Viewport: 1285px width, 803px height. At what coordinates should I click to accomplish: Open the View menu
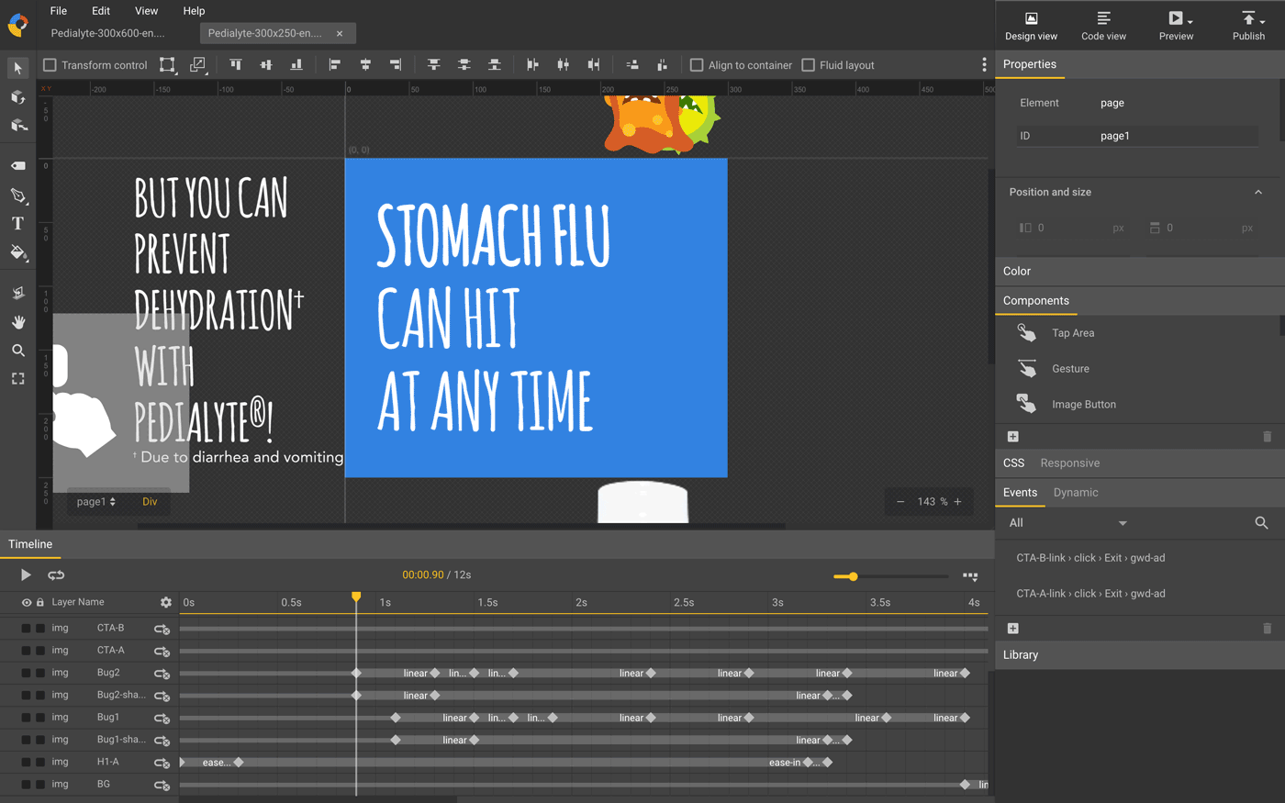(146, 11)
